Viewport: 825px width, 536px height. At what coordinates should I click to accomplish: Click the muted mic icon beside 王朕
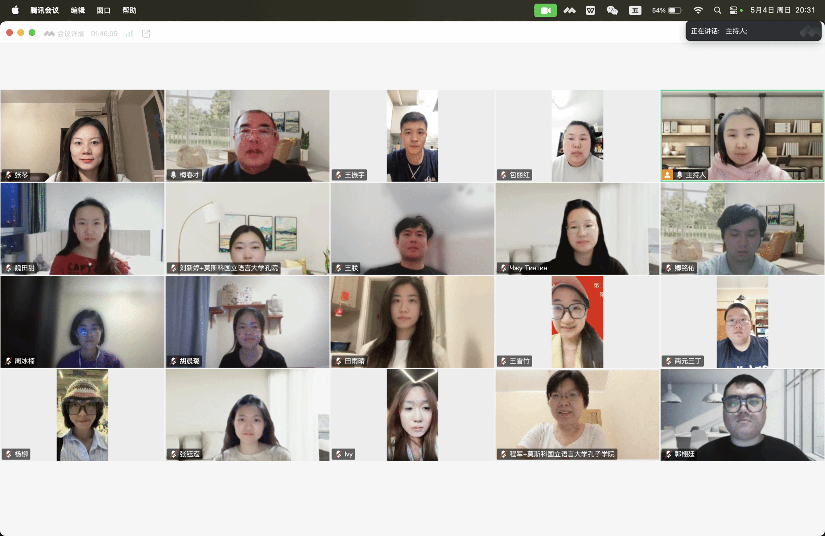338,268
